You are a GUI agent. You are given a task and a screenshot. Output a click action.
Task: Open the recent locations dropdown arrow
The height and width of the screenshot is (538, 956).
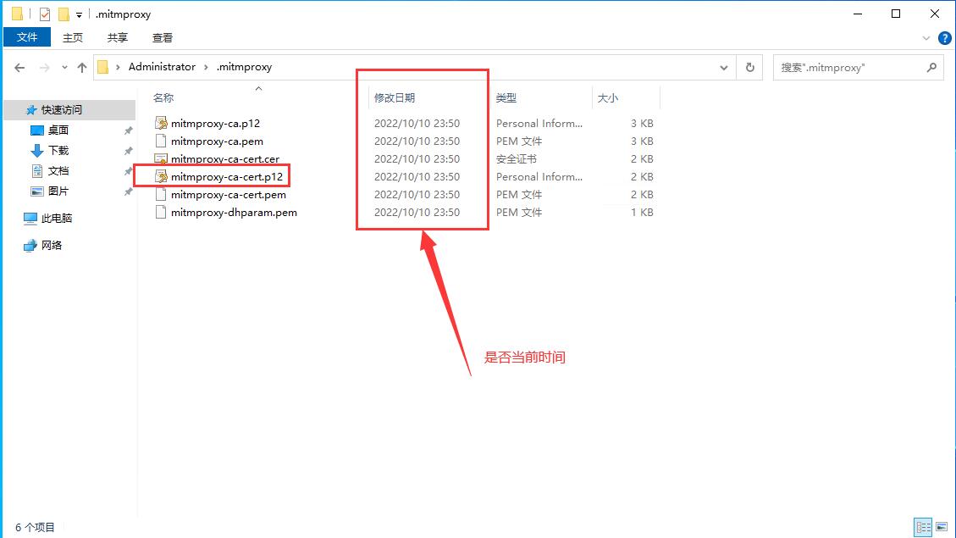pyautogui.click(x=64, y=68)
